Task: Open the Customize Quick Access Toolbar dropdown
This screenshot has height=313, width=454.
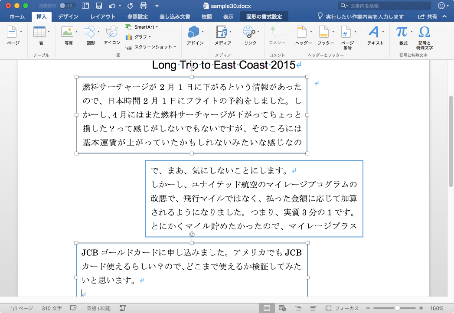Action: pos(157,6)
